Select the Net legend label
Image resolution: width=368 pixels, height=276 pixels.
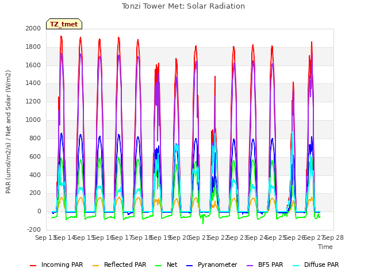click(x=172, y=264)
